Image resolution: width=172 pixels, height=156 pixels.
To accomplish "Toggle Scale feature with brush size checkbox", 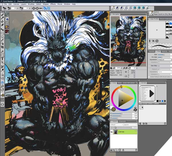I will [x=149, y=77].
